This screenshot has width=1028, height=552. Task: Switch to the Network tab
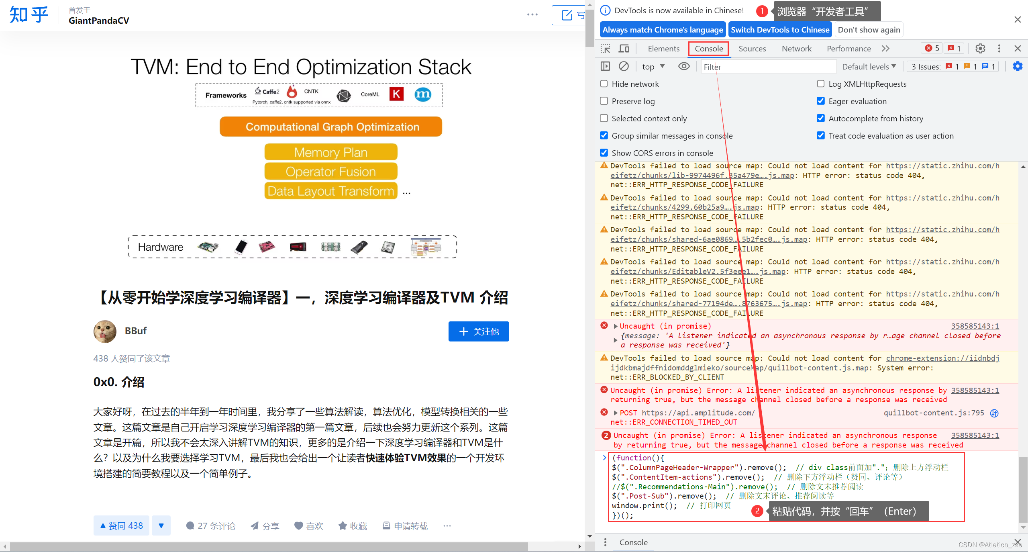click(x=796, y=49)
